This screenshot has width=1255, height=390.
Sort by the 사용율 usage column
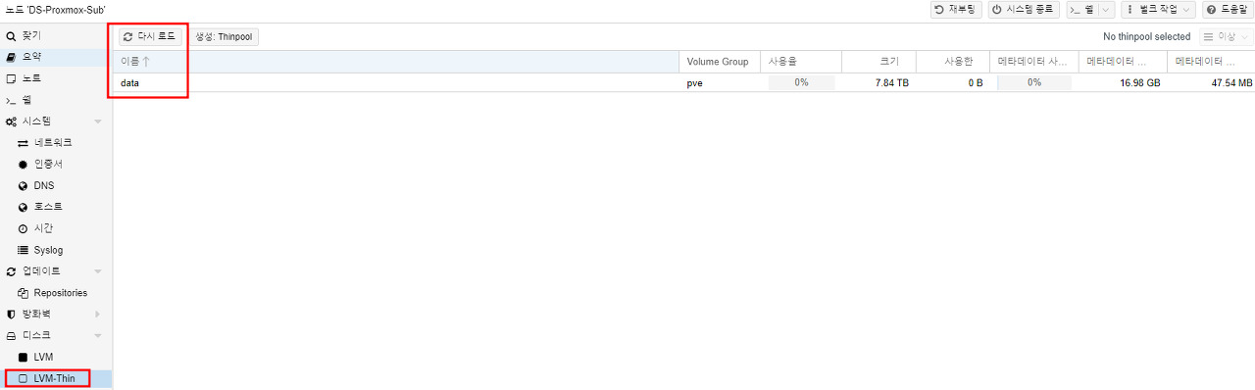pyautogui.click(x=801, y=62)
